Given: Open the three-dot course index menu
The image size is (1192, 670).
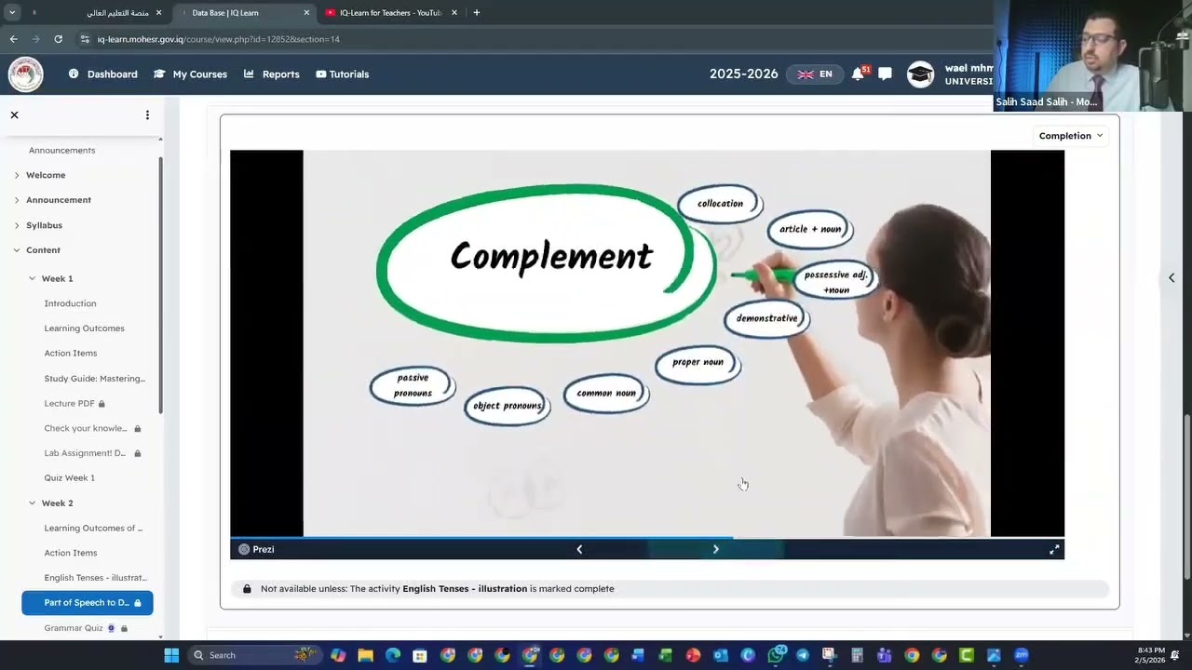Looking at the screenshot, I should coord(147,114).
